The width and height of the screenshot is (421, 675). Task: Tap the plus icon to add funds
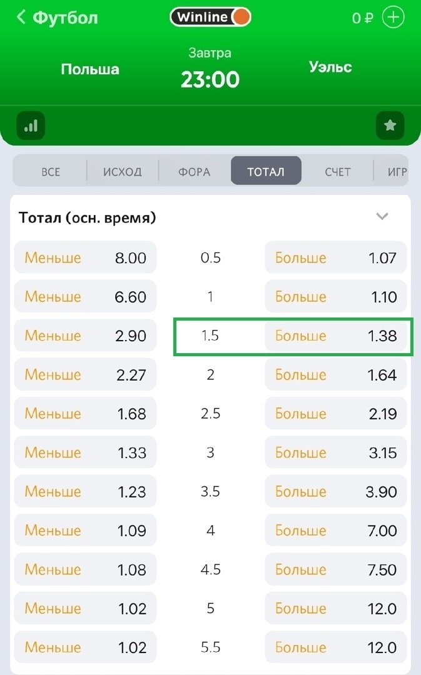[x=393, y=17]
